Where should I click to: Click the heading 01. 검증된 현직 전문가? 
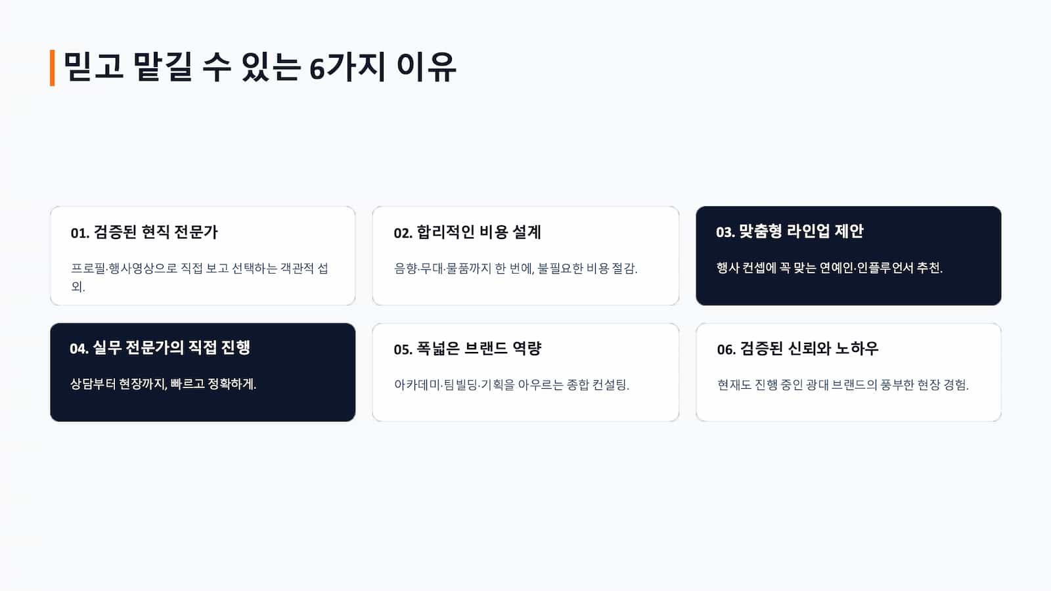point(144,232)
